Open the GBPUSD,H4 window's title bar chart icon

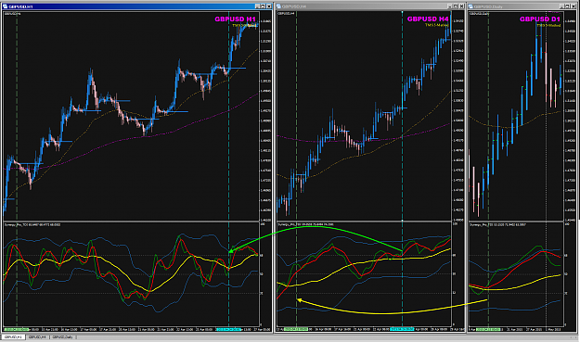278,6
